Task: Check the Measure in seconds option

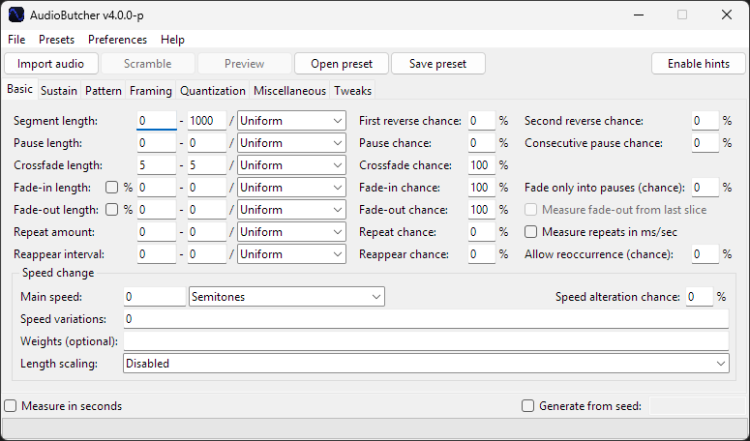Action: pos(11,406)
